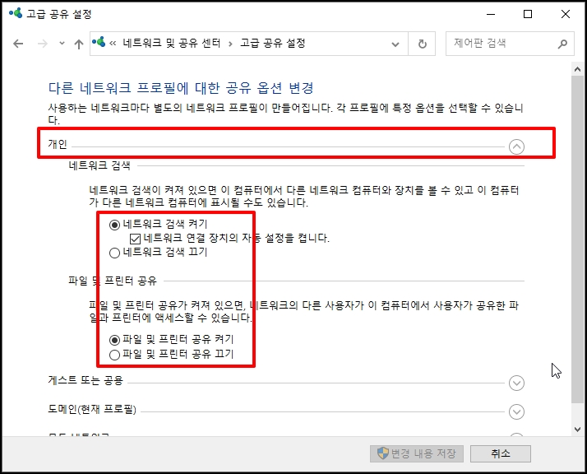The height and width of the screenshot is (474, 587).
Task: Click the window title network icon
Action: [16, 13]
